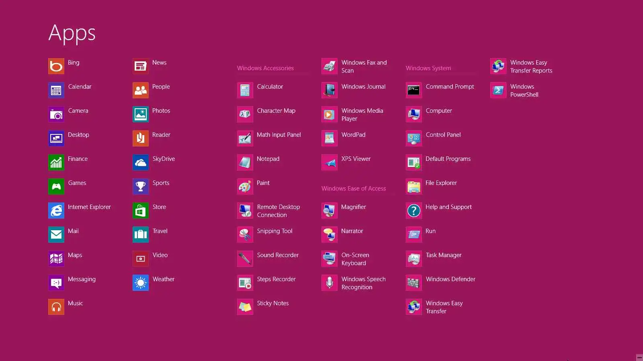Launch the Games app icon
The image size is (643, 361).
56,187
